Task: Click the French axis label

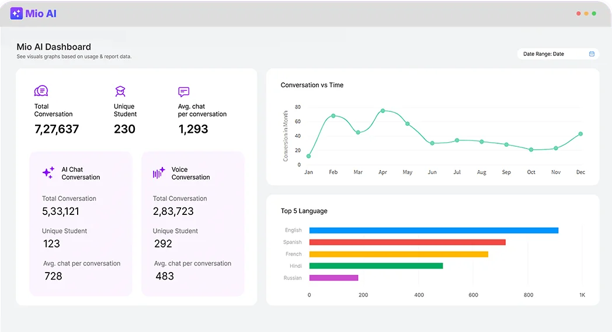Action: [x=294, y=254]
